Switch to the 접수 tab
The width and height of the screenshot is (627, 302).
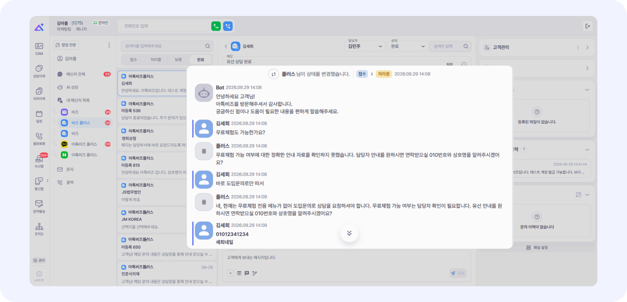133,60
